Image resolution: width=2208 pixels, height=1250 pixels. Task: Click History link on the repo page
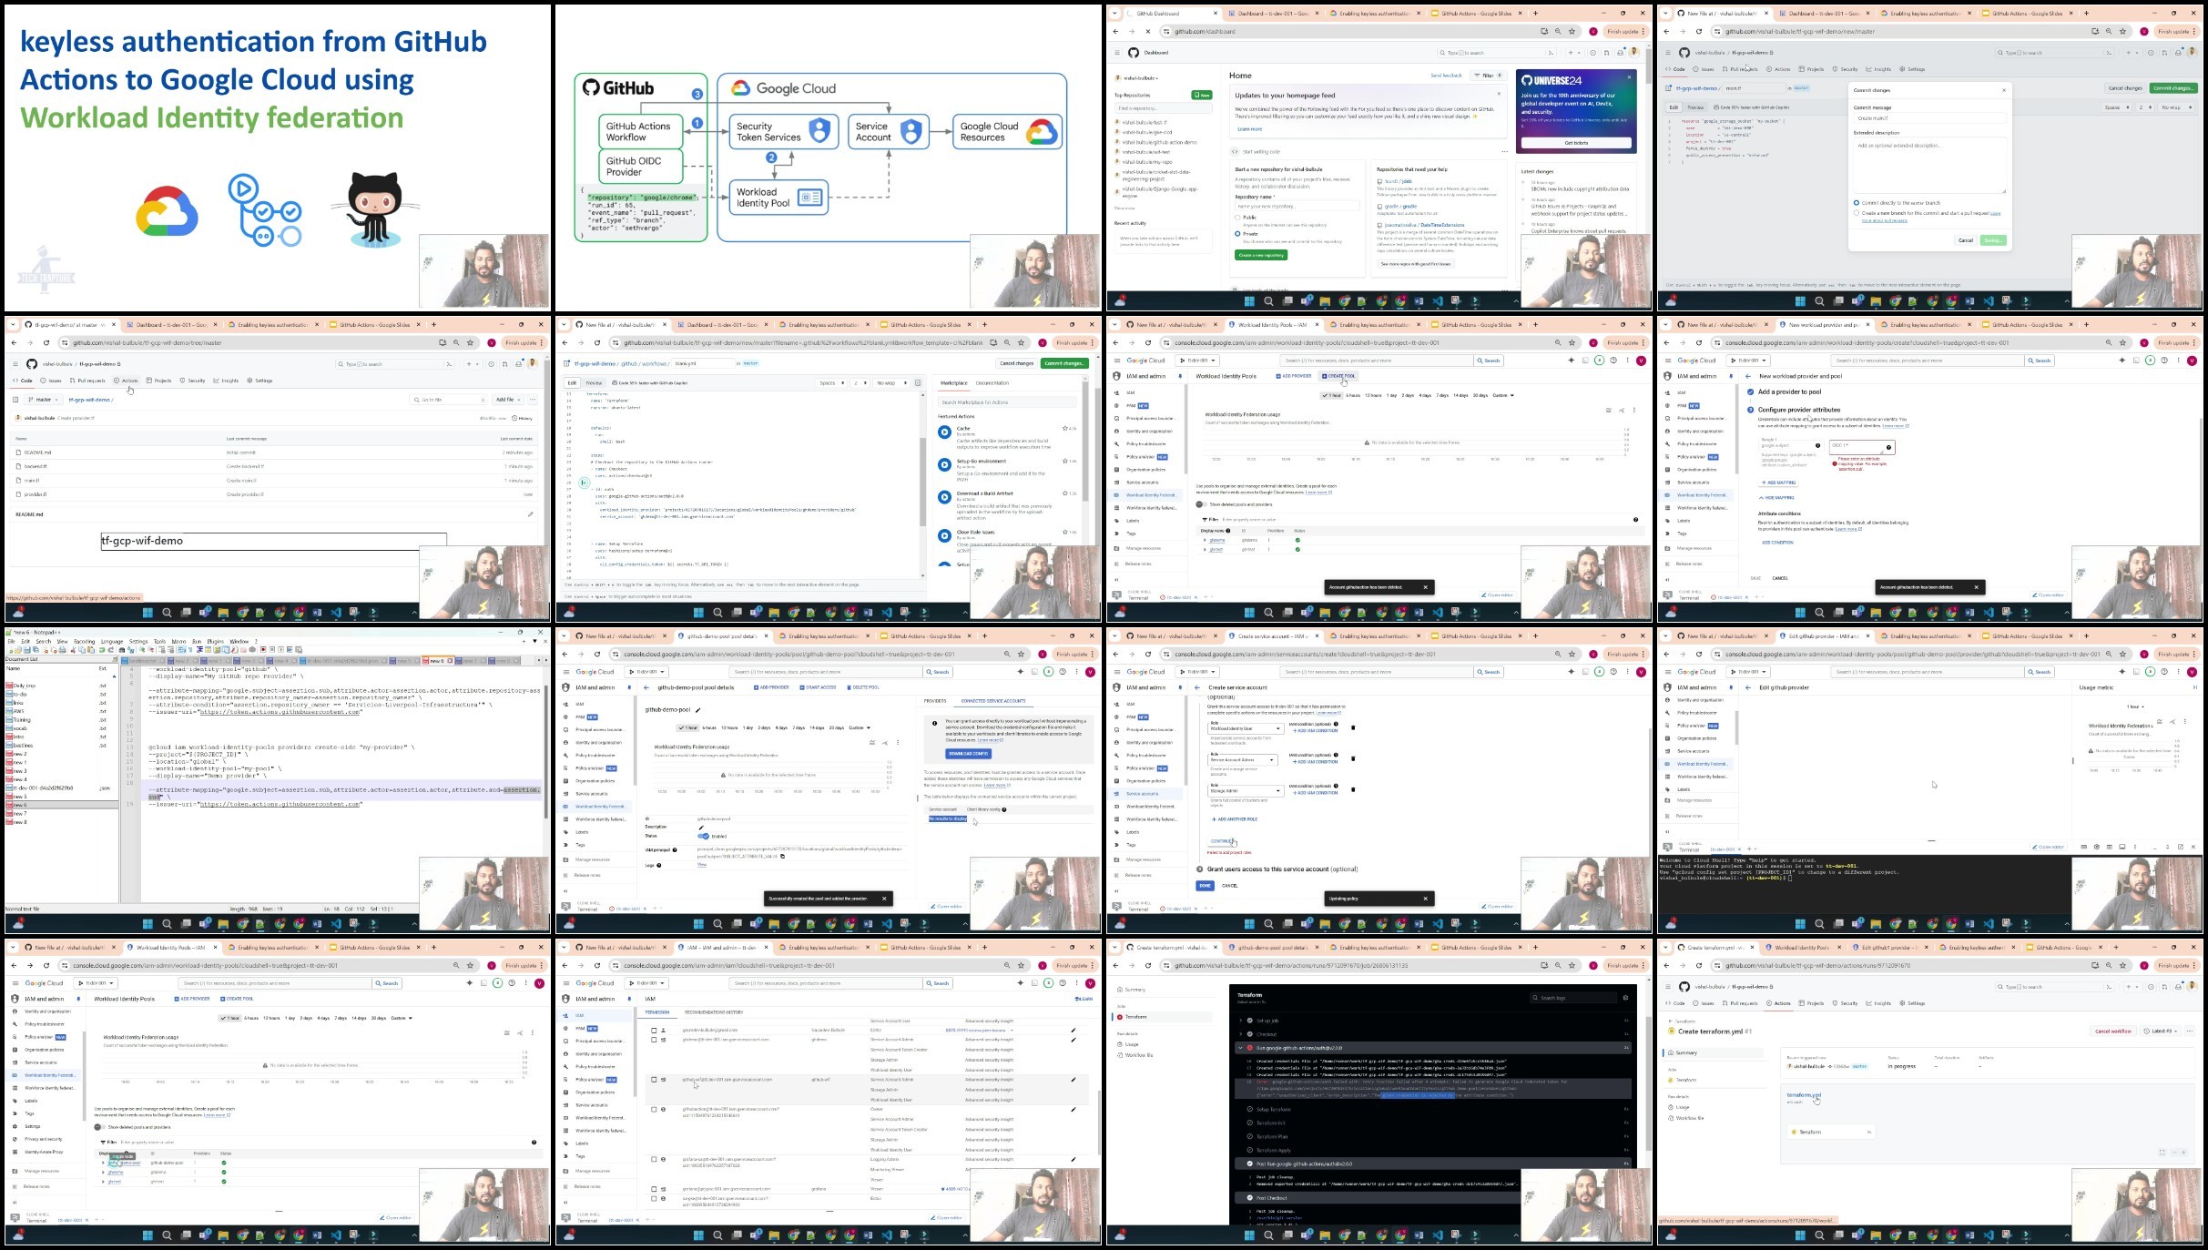click(x=523, y=418)
